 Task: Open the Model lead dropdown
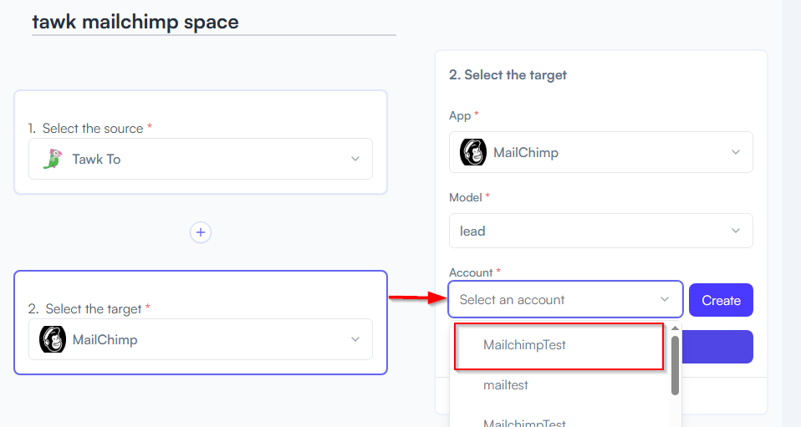click(x=600, y=231)
